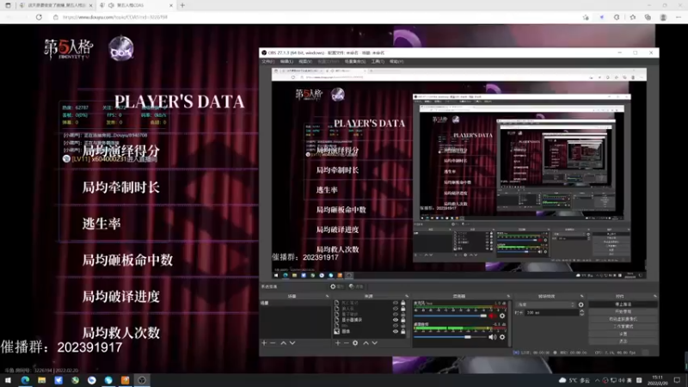The width and height of the screenshot is (688, 387).
Task: Remove selected source with Sources minus button
Action: click(x=347, y=342)
